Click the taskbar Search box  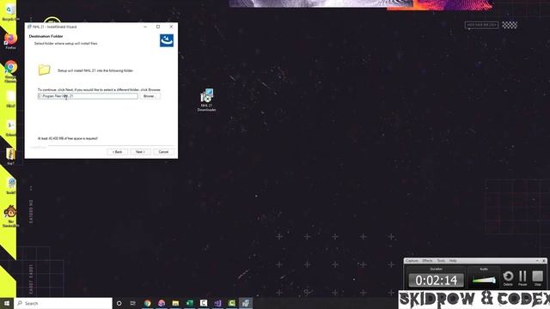(64, 303)
